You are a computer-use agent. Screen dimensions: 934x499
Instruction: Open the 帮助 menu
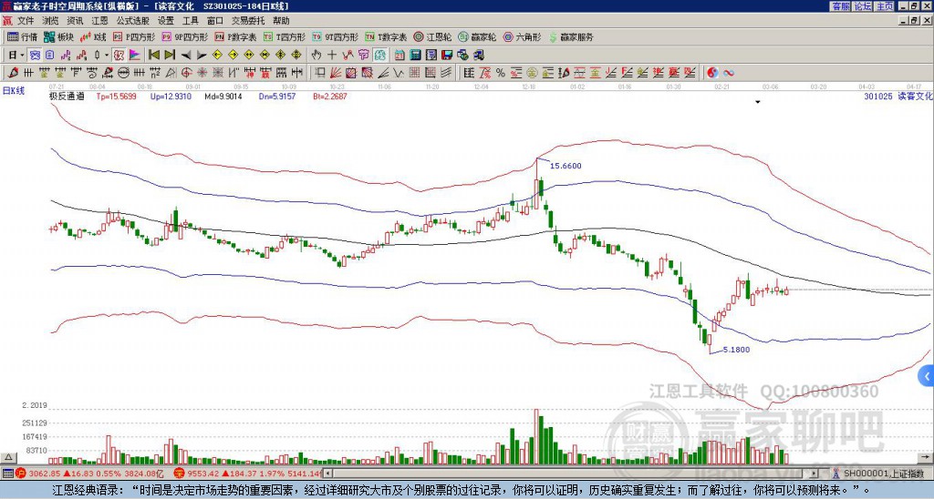click(281, 21)
